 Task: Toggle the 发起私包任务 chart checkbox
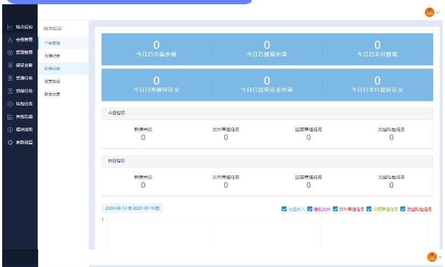click(x=403, y=209)
